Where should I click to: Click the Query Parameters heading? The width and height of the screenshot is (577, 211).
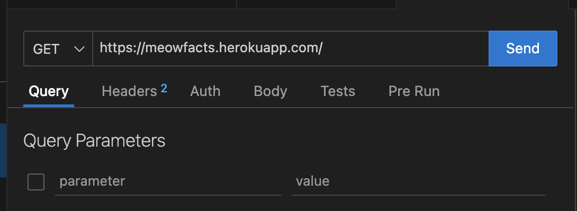(x=94, y=140)
